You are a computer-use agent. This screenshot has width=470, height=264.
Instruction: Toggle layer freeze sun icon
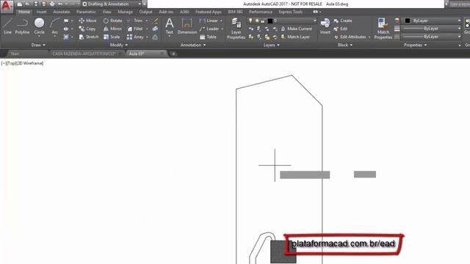(257, 21)
